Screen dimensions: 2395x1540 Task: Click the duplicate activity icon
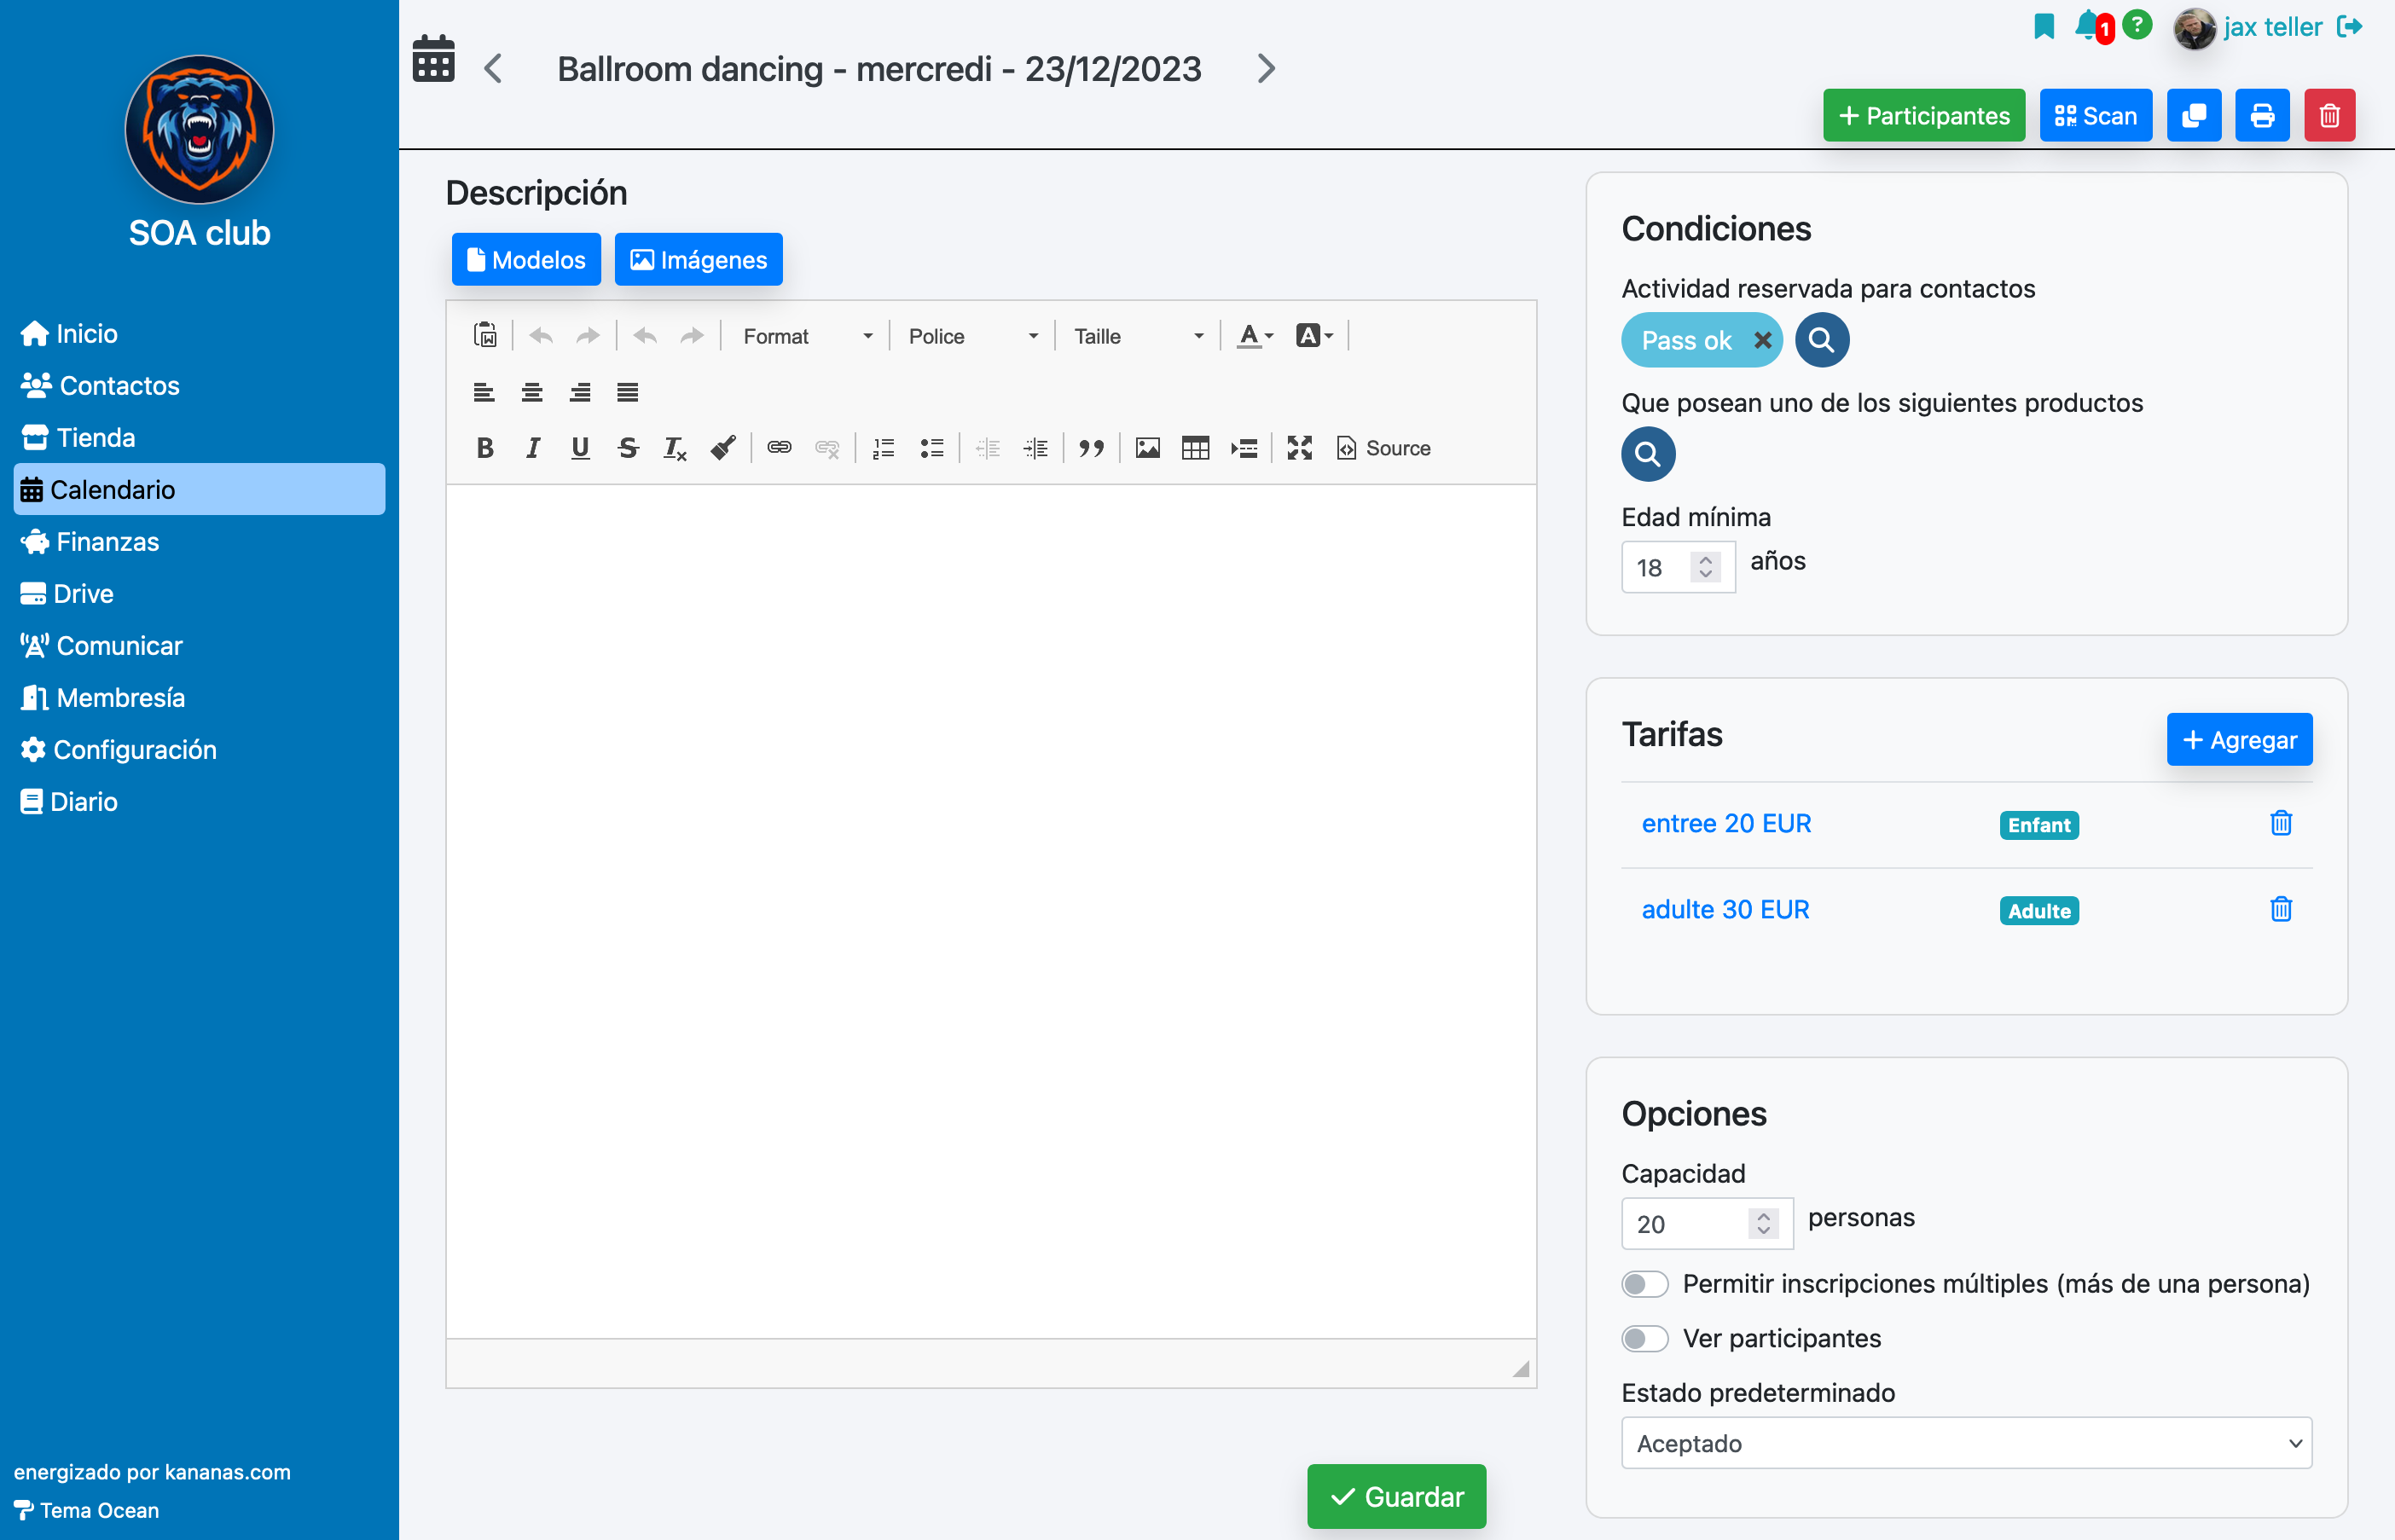click(x=2194, y=116)
